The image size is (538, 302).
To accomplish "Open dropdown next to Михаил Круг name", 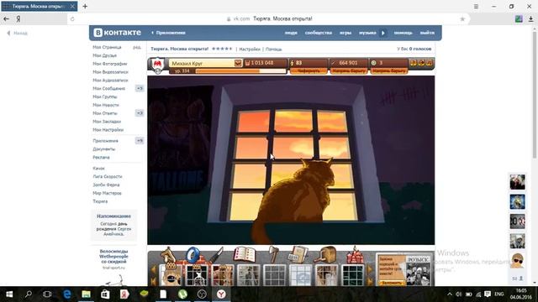I will click(238, 63).
